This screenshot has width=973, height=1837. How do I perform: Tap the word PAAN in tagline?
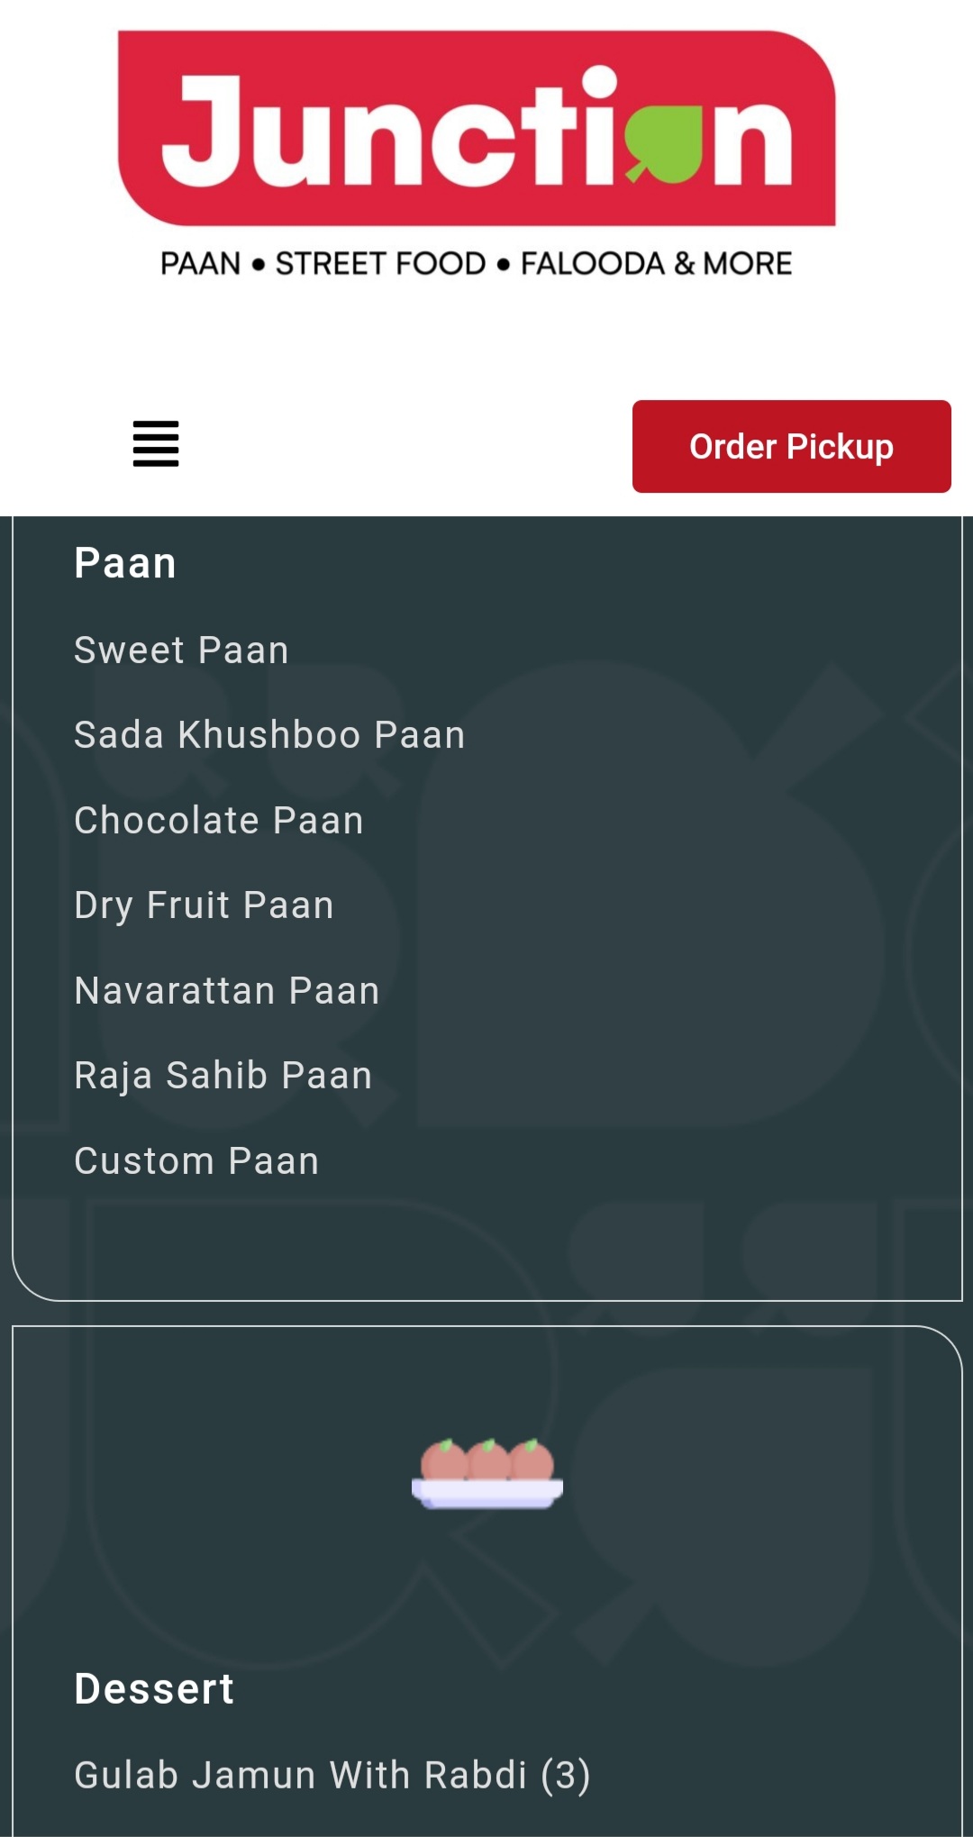[x=200, y=263]
